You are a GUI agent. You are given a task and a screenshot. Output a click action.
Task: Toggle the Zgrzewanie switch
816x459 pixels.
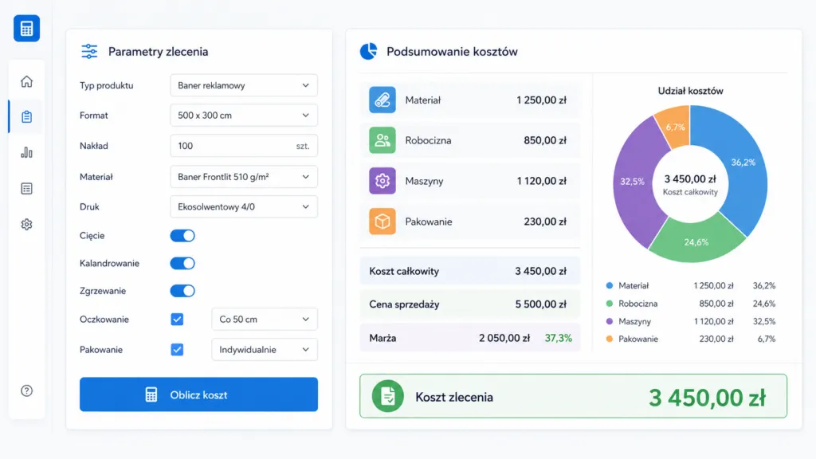tap(182, 291)
